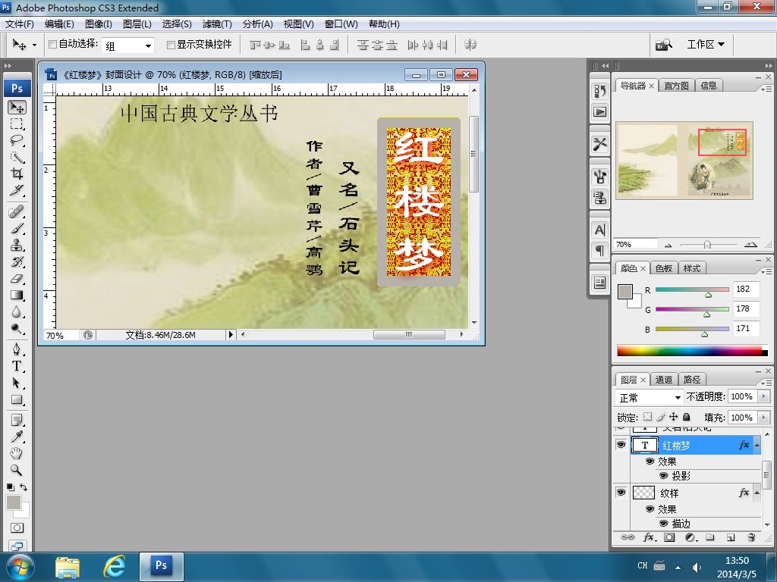Open the 文件(F) menu
Viewport: 777px width, 582px height.
(x=19, y=23)
